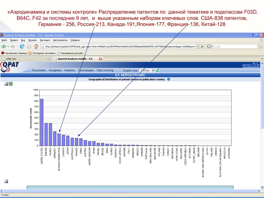This screenshot has width=264, height=198.
Task: Click the UNITED STATES bar in chart
Action: pos(42,122)
